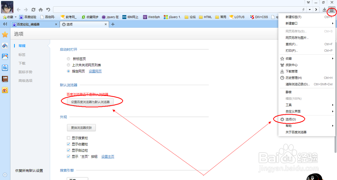Open the address bar dropdown arrow

310,10
